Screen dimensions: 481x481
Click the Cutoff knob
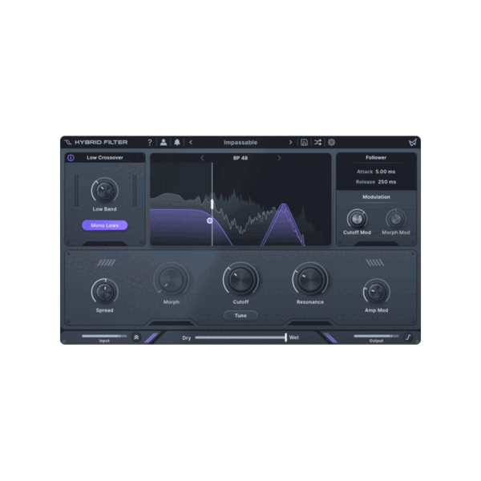(240, 280)
